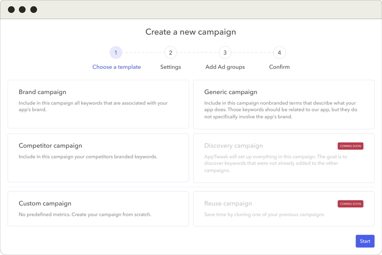Click the Reuse campaign card title
382x255 pixels.
pos(228,203)
